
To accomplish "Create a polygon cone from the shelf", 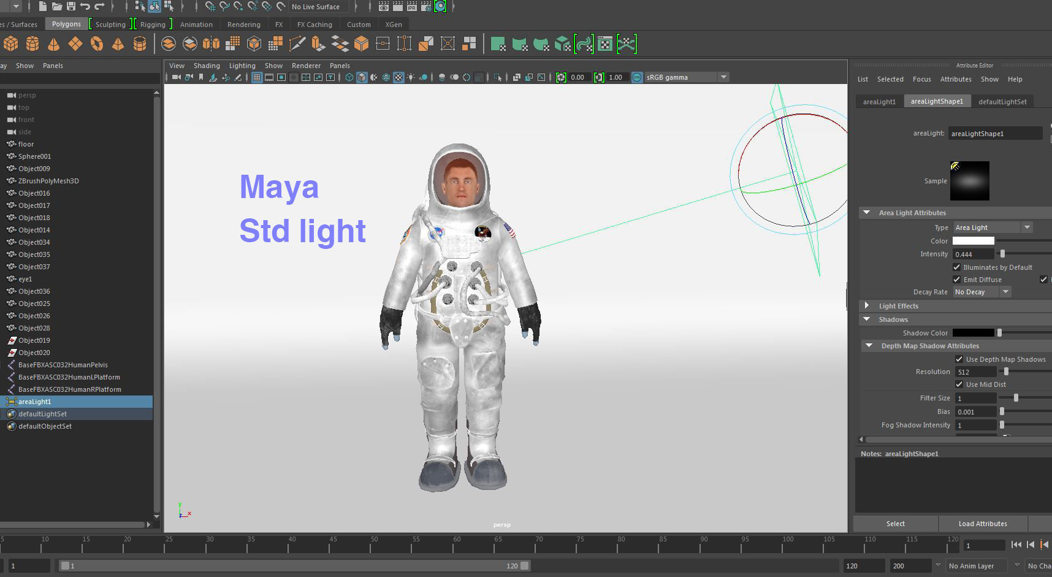I will [54, 44].
